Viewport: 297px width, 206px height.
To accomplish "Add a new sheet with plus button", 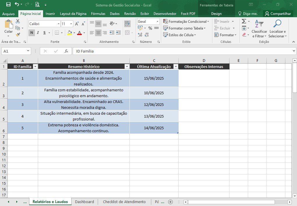I will coord(170,202).
